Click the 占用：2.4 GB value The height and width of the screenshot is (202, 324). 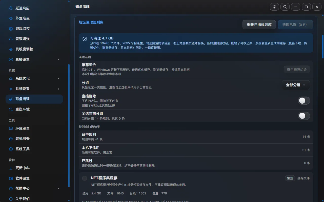point(92,193)
